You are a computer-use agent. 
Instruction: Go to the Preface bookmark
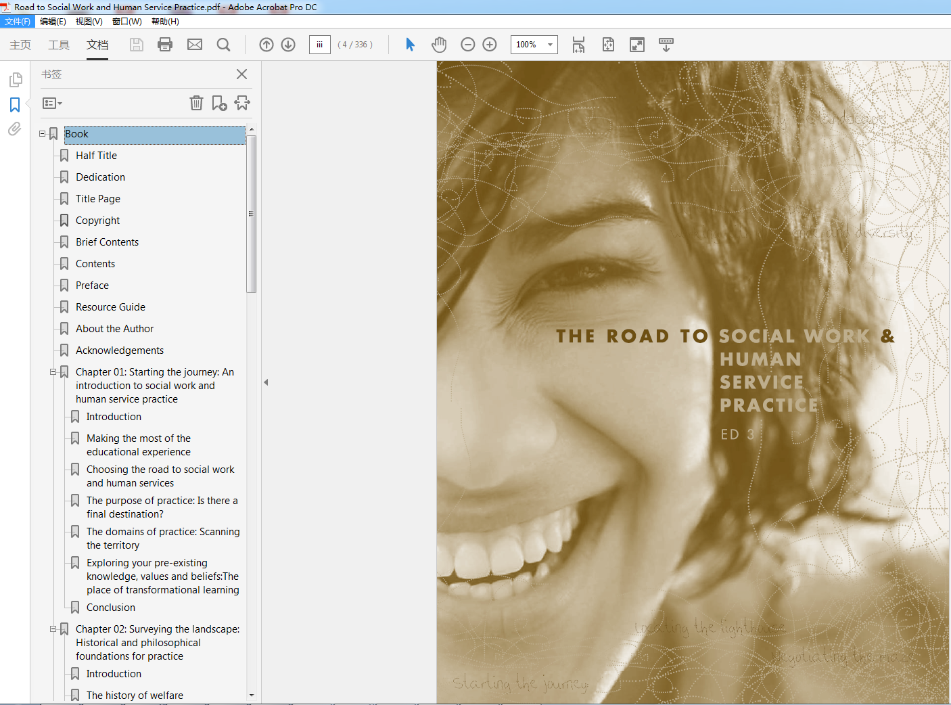[92, 286]
